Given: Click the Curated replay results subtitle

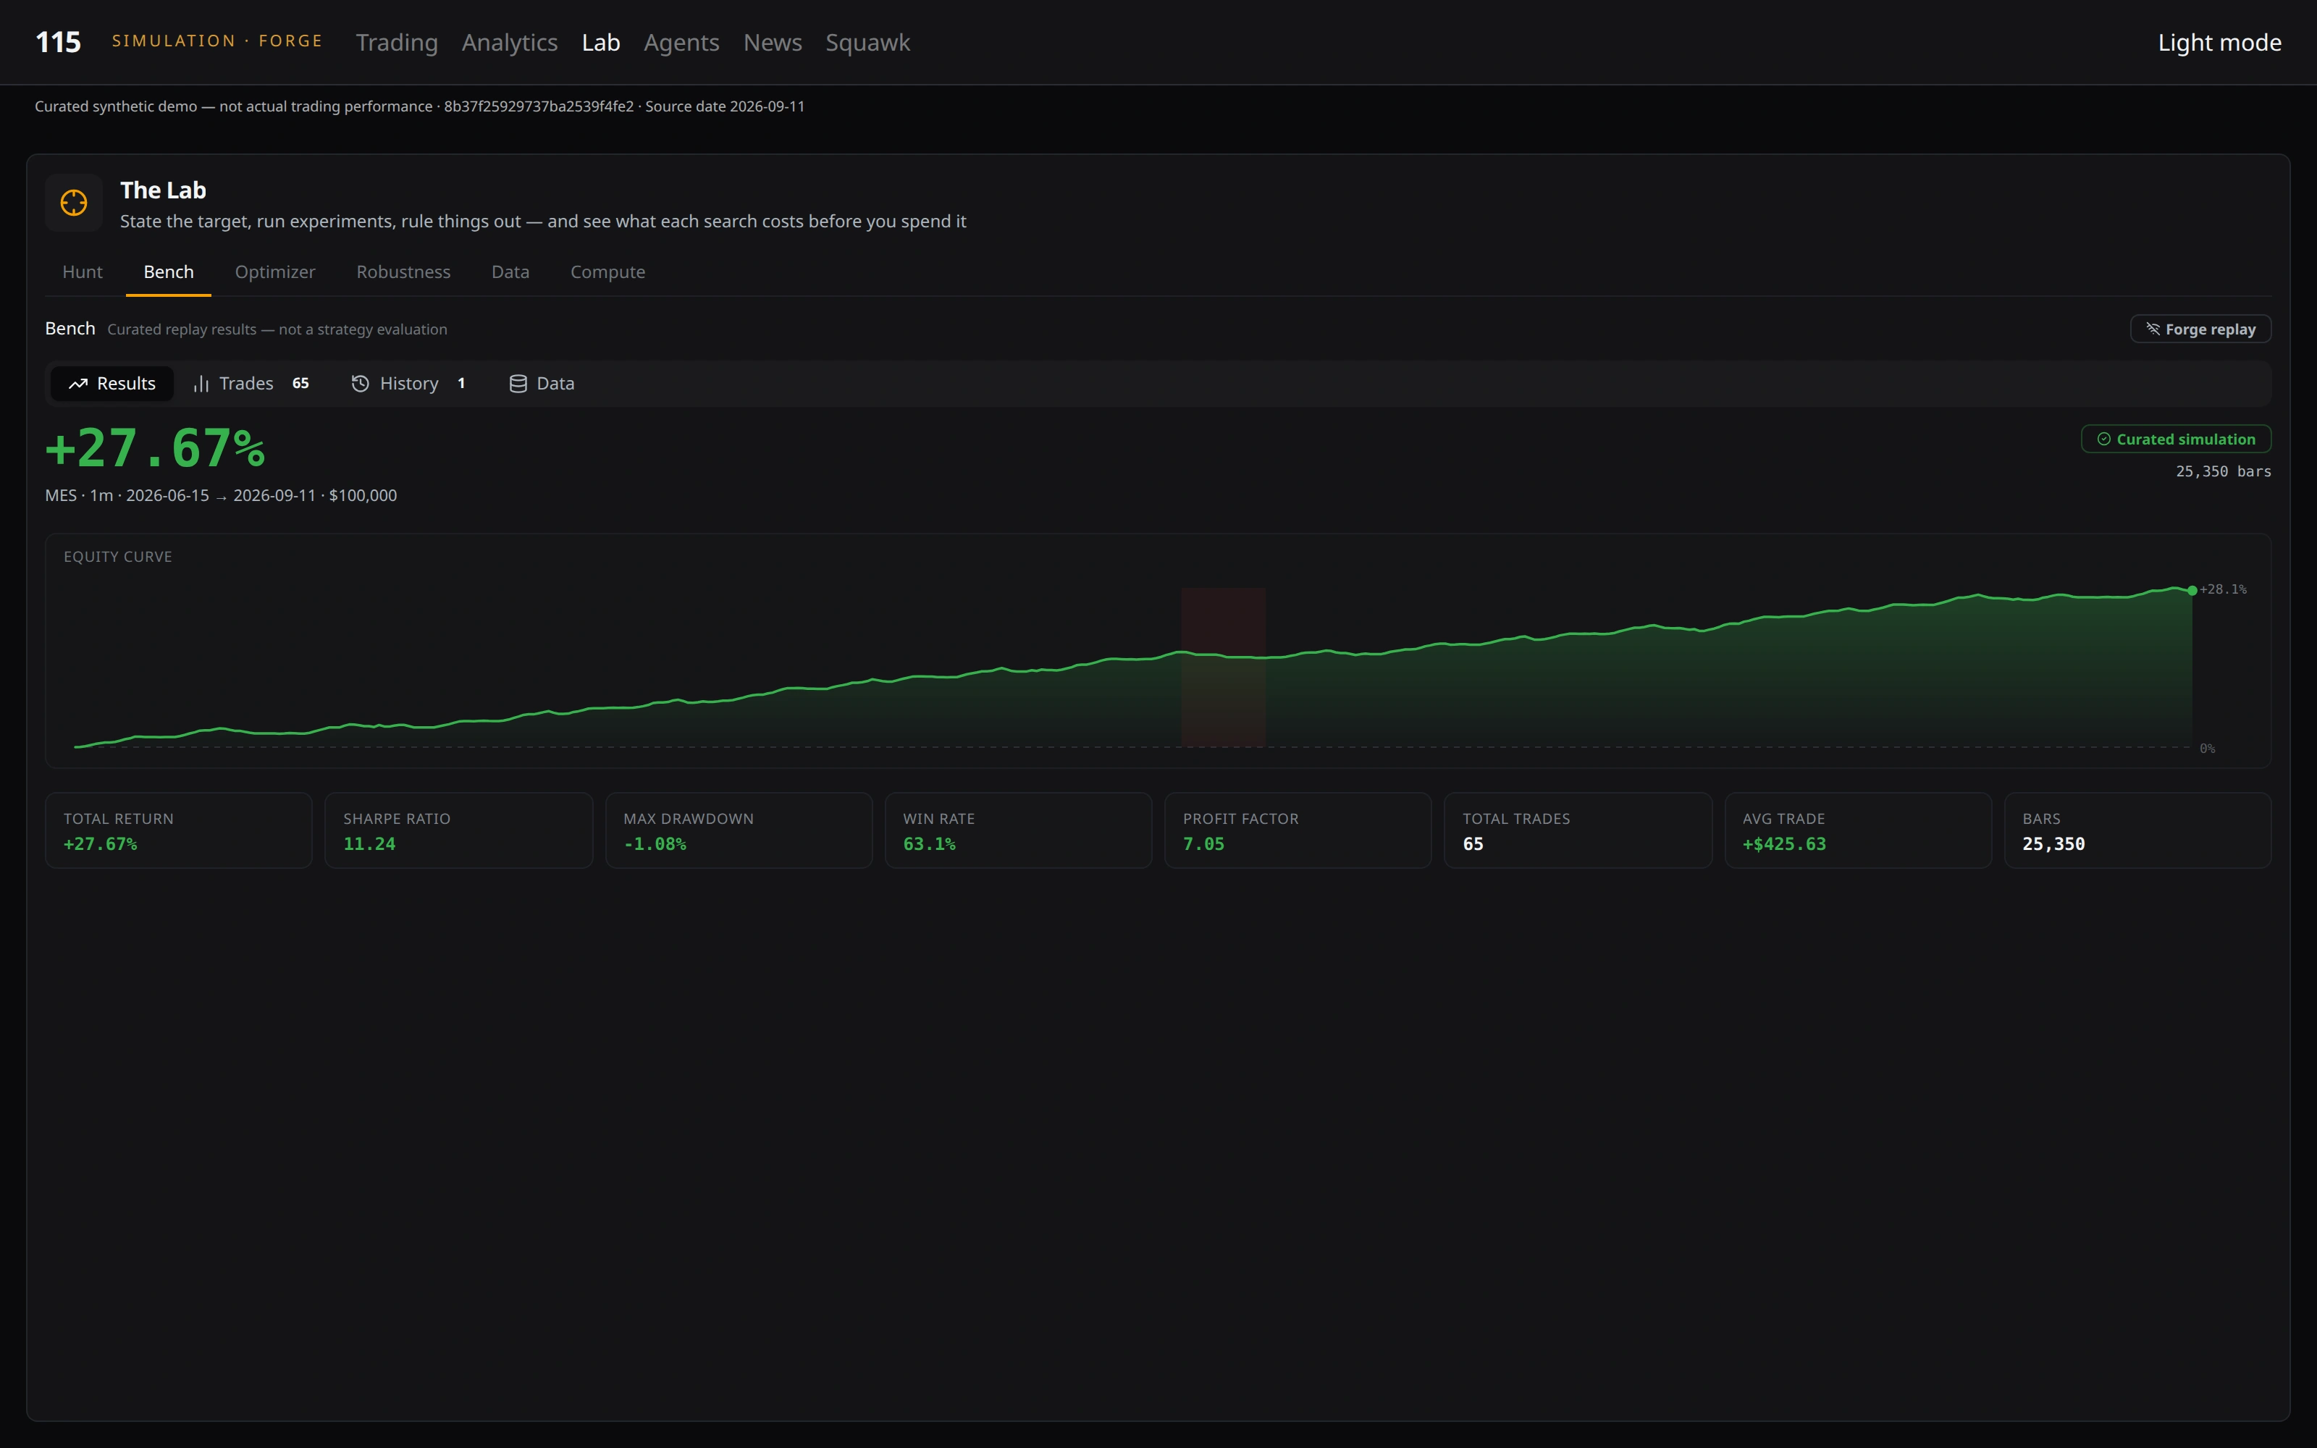Looking at the screenshot, I should (277, 329).
